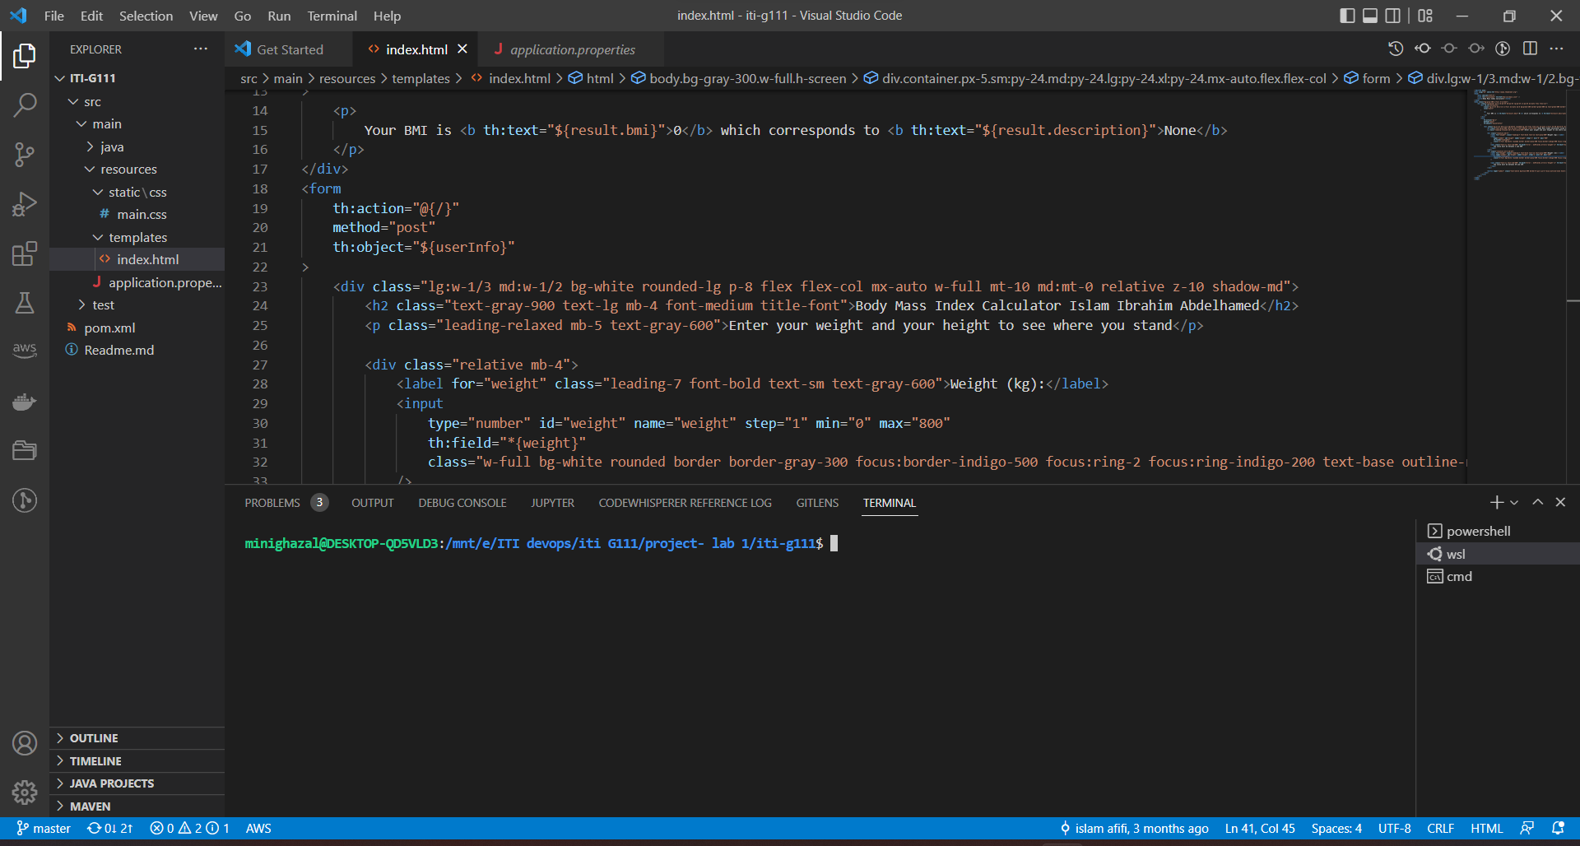
Task: Toggle the bottom Panel layout button
Action: (x=1370, y=16)
